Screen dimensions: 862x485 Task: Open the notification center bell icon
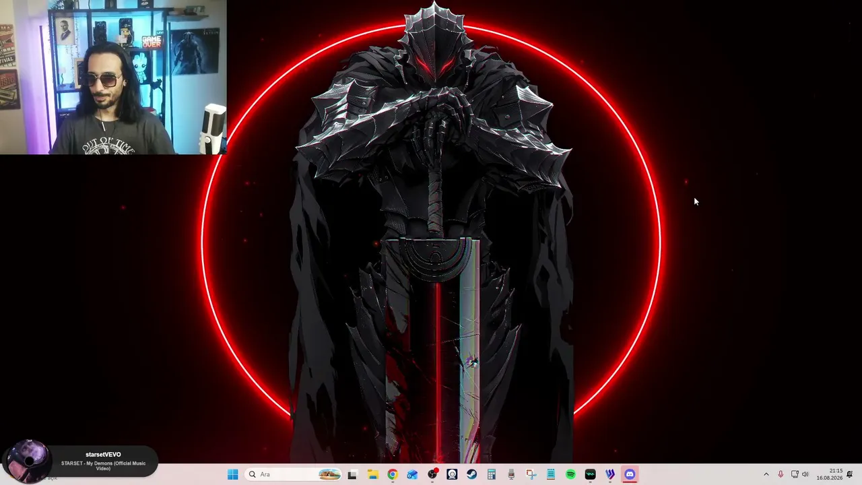coord(850,474)
